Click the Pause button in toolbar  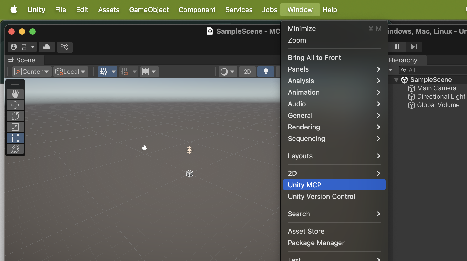397,47
